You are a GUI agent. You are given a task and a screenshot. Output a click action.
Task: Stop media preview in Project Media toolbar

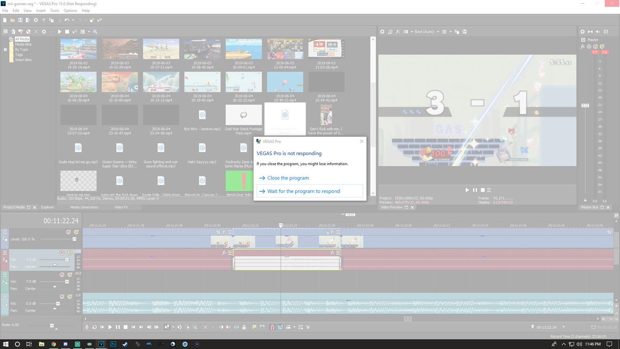pos(67,32)
